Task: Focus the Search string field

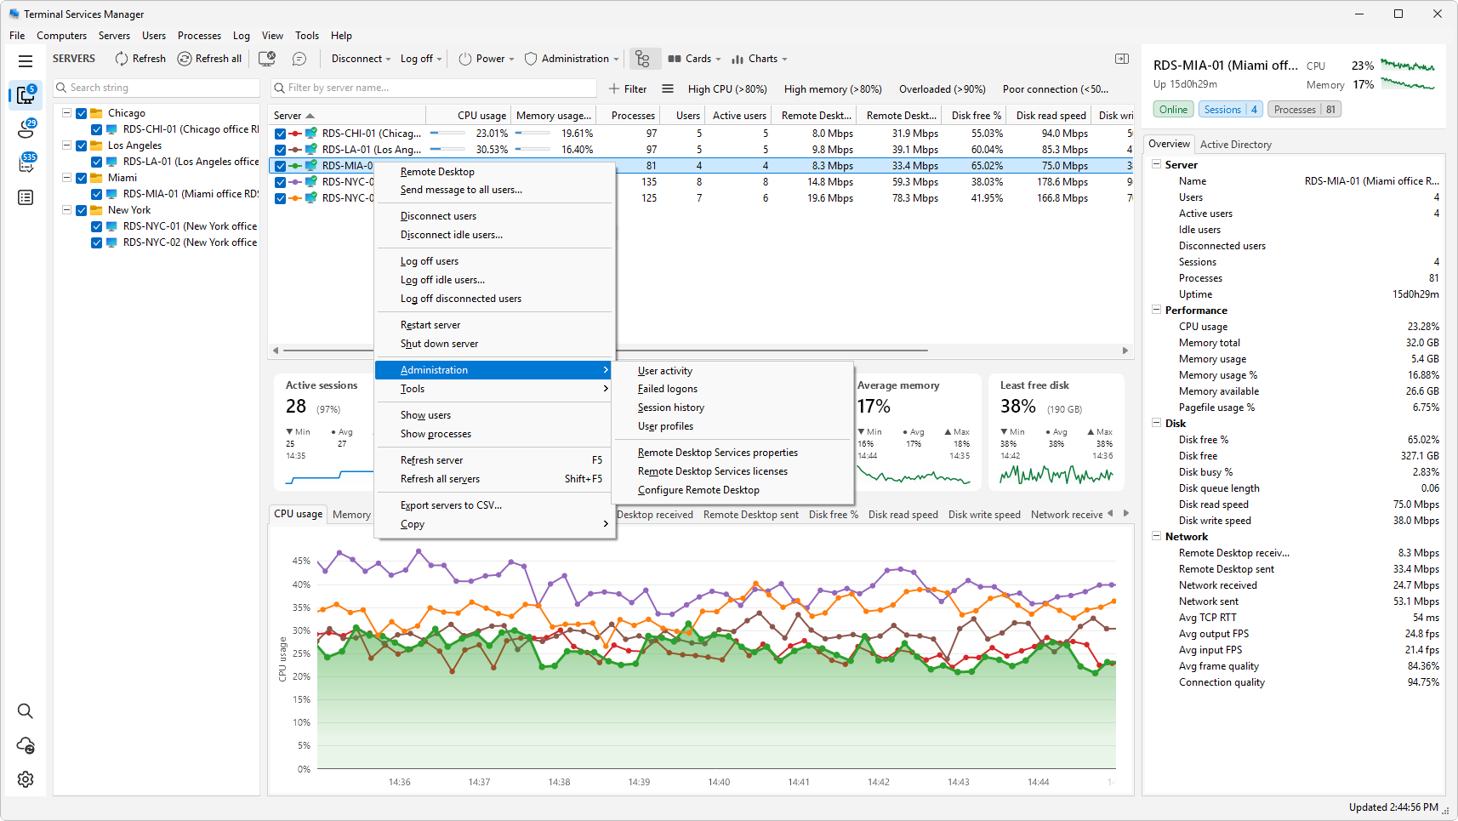Action: [157, 88]
